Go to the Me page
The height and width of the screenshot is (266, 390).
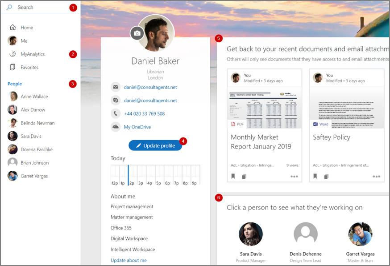click(24, 41)
